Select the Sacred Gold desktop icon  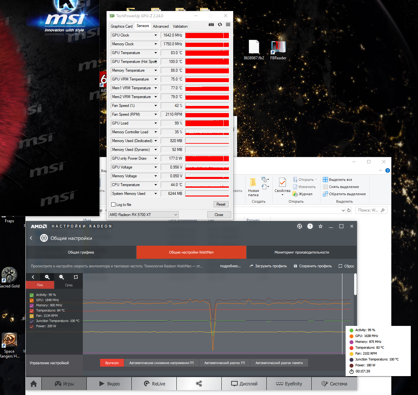[9, 277]
